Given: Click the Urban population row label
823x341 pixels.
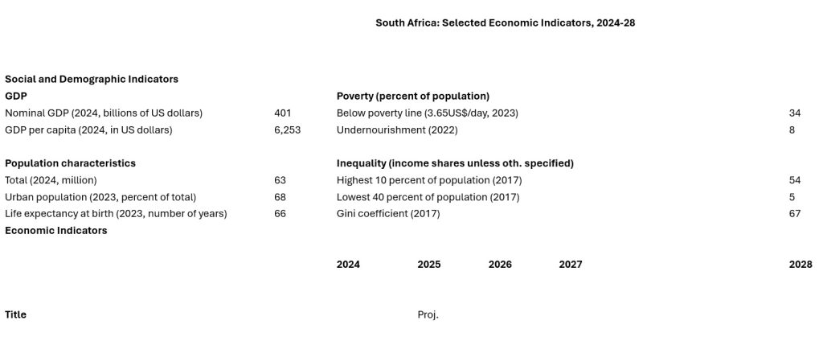Looking at the screenshot, I should (100, 197).
